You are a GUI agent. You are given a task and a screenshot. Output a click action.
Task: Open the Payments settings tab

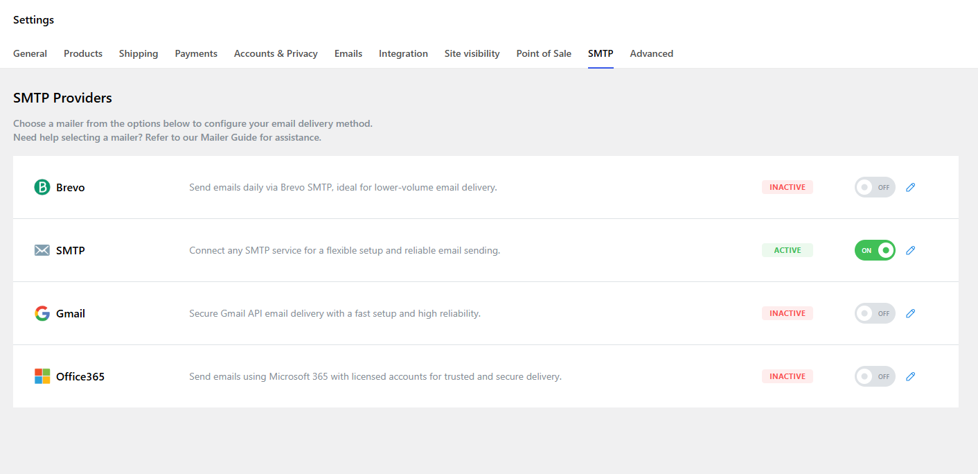point(196,53)
